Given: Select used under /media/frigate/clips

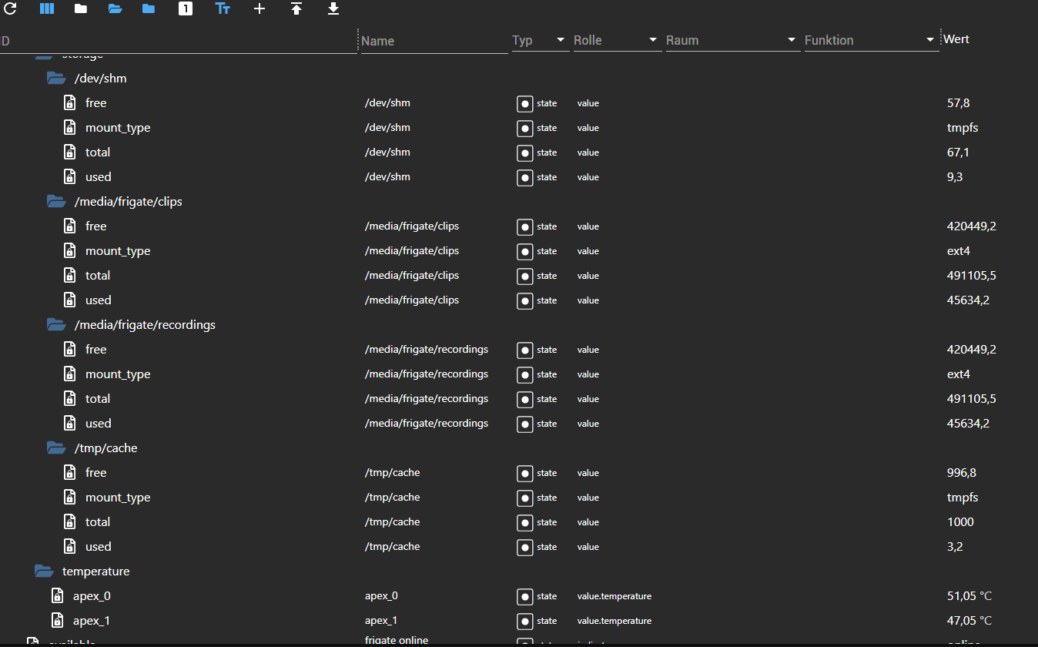Looking at the screenshot, I should coord(99,300).
